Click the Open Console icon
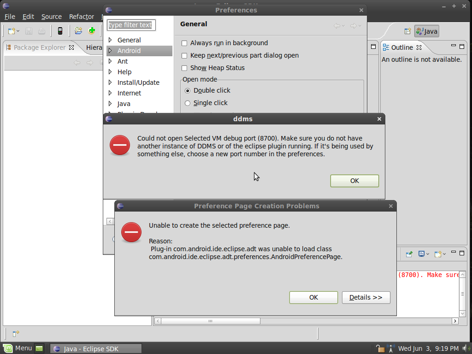The image size is (472, 354). [x=438, y=254]
